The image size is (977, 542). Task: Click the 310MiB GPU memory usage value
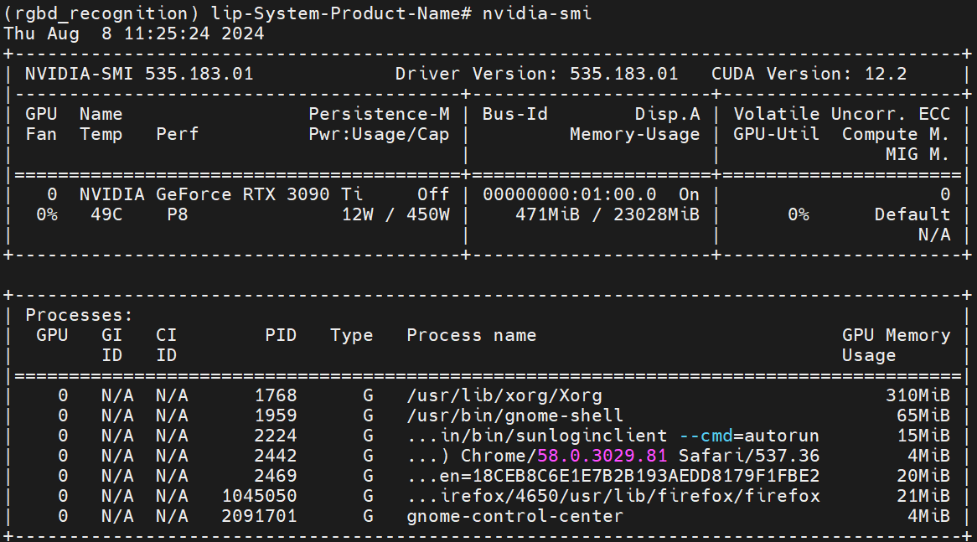918,395
